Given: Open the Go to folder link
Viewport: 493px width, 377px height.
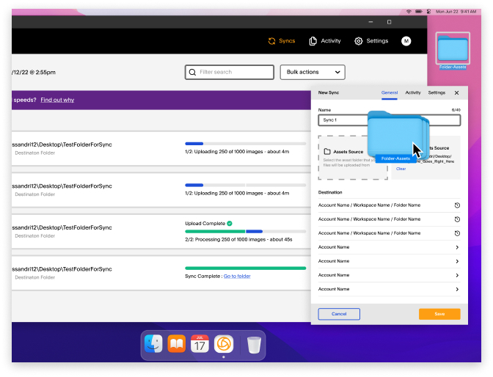Looking at the screenshot, I should tap(237, 276).
